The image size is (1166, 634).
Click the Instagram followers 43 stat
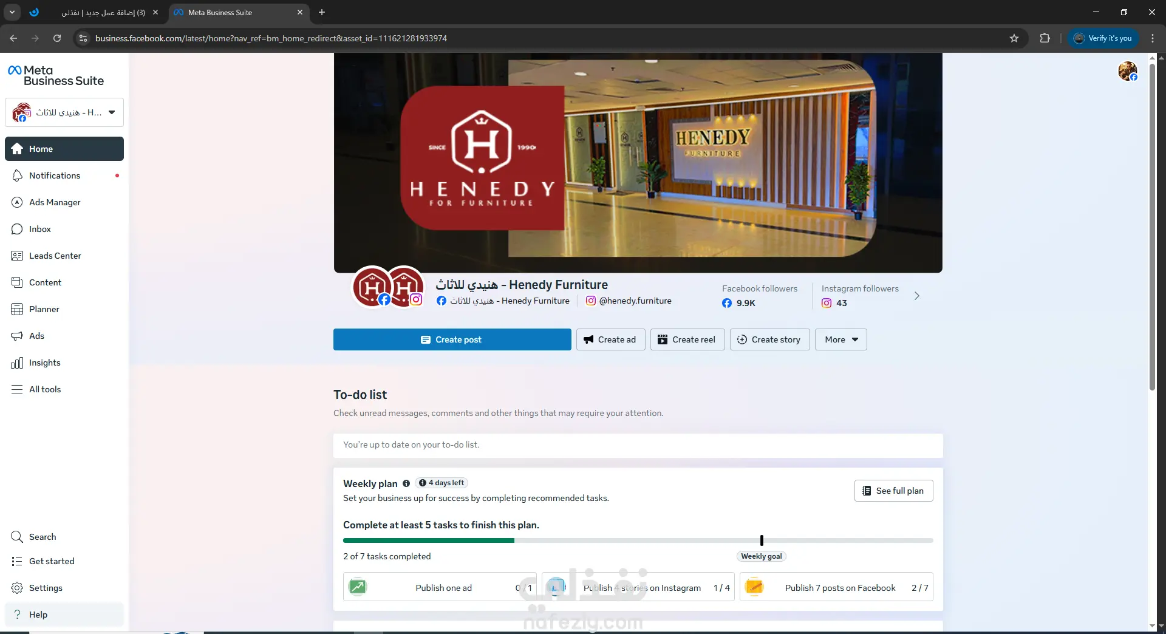[860, 296]
